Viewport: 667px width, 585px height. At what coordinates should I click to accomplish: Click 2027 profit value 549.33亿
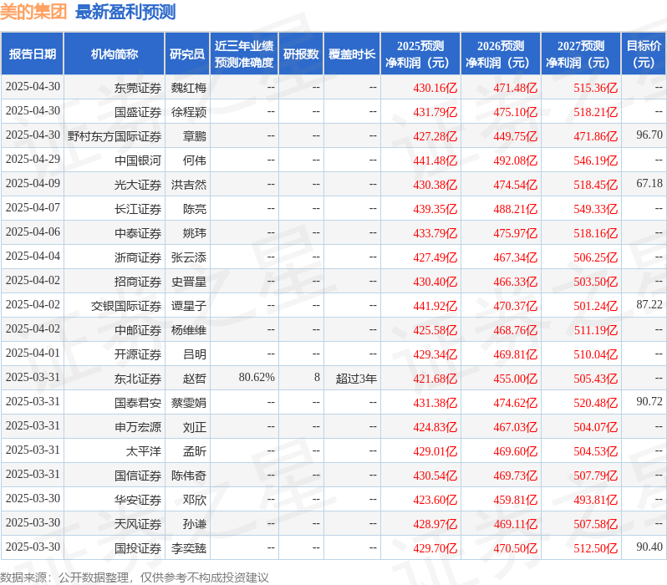pyautogui.click(x=595, y=209)
